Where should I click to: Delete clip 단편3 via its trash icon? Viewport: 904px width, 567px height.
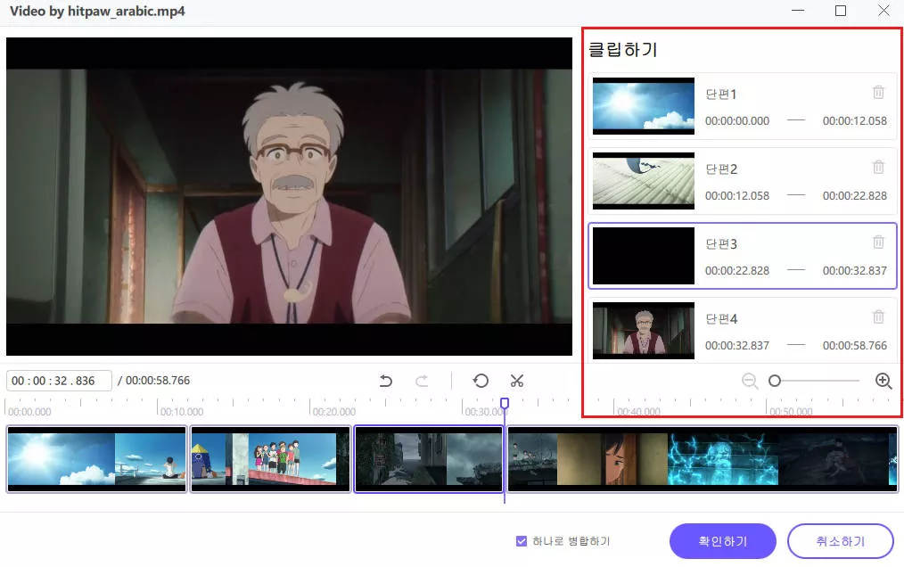tap(878, 242)
